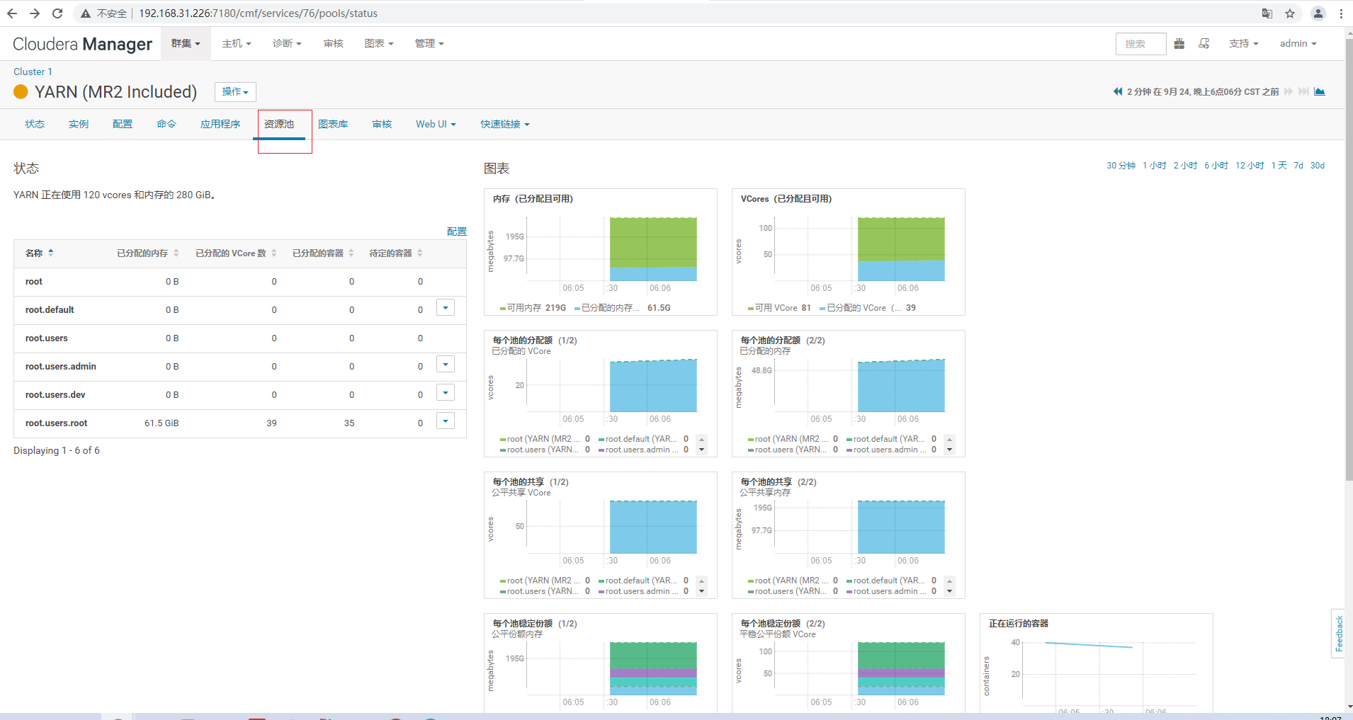Open the admin user dropdown

tap(1298, 44)
